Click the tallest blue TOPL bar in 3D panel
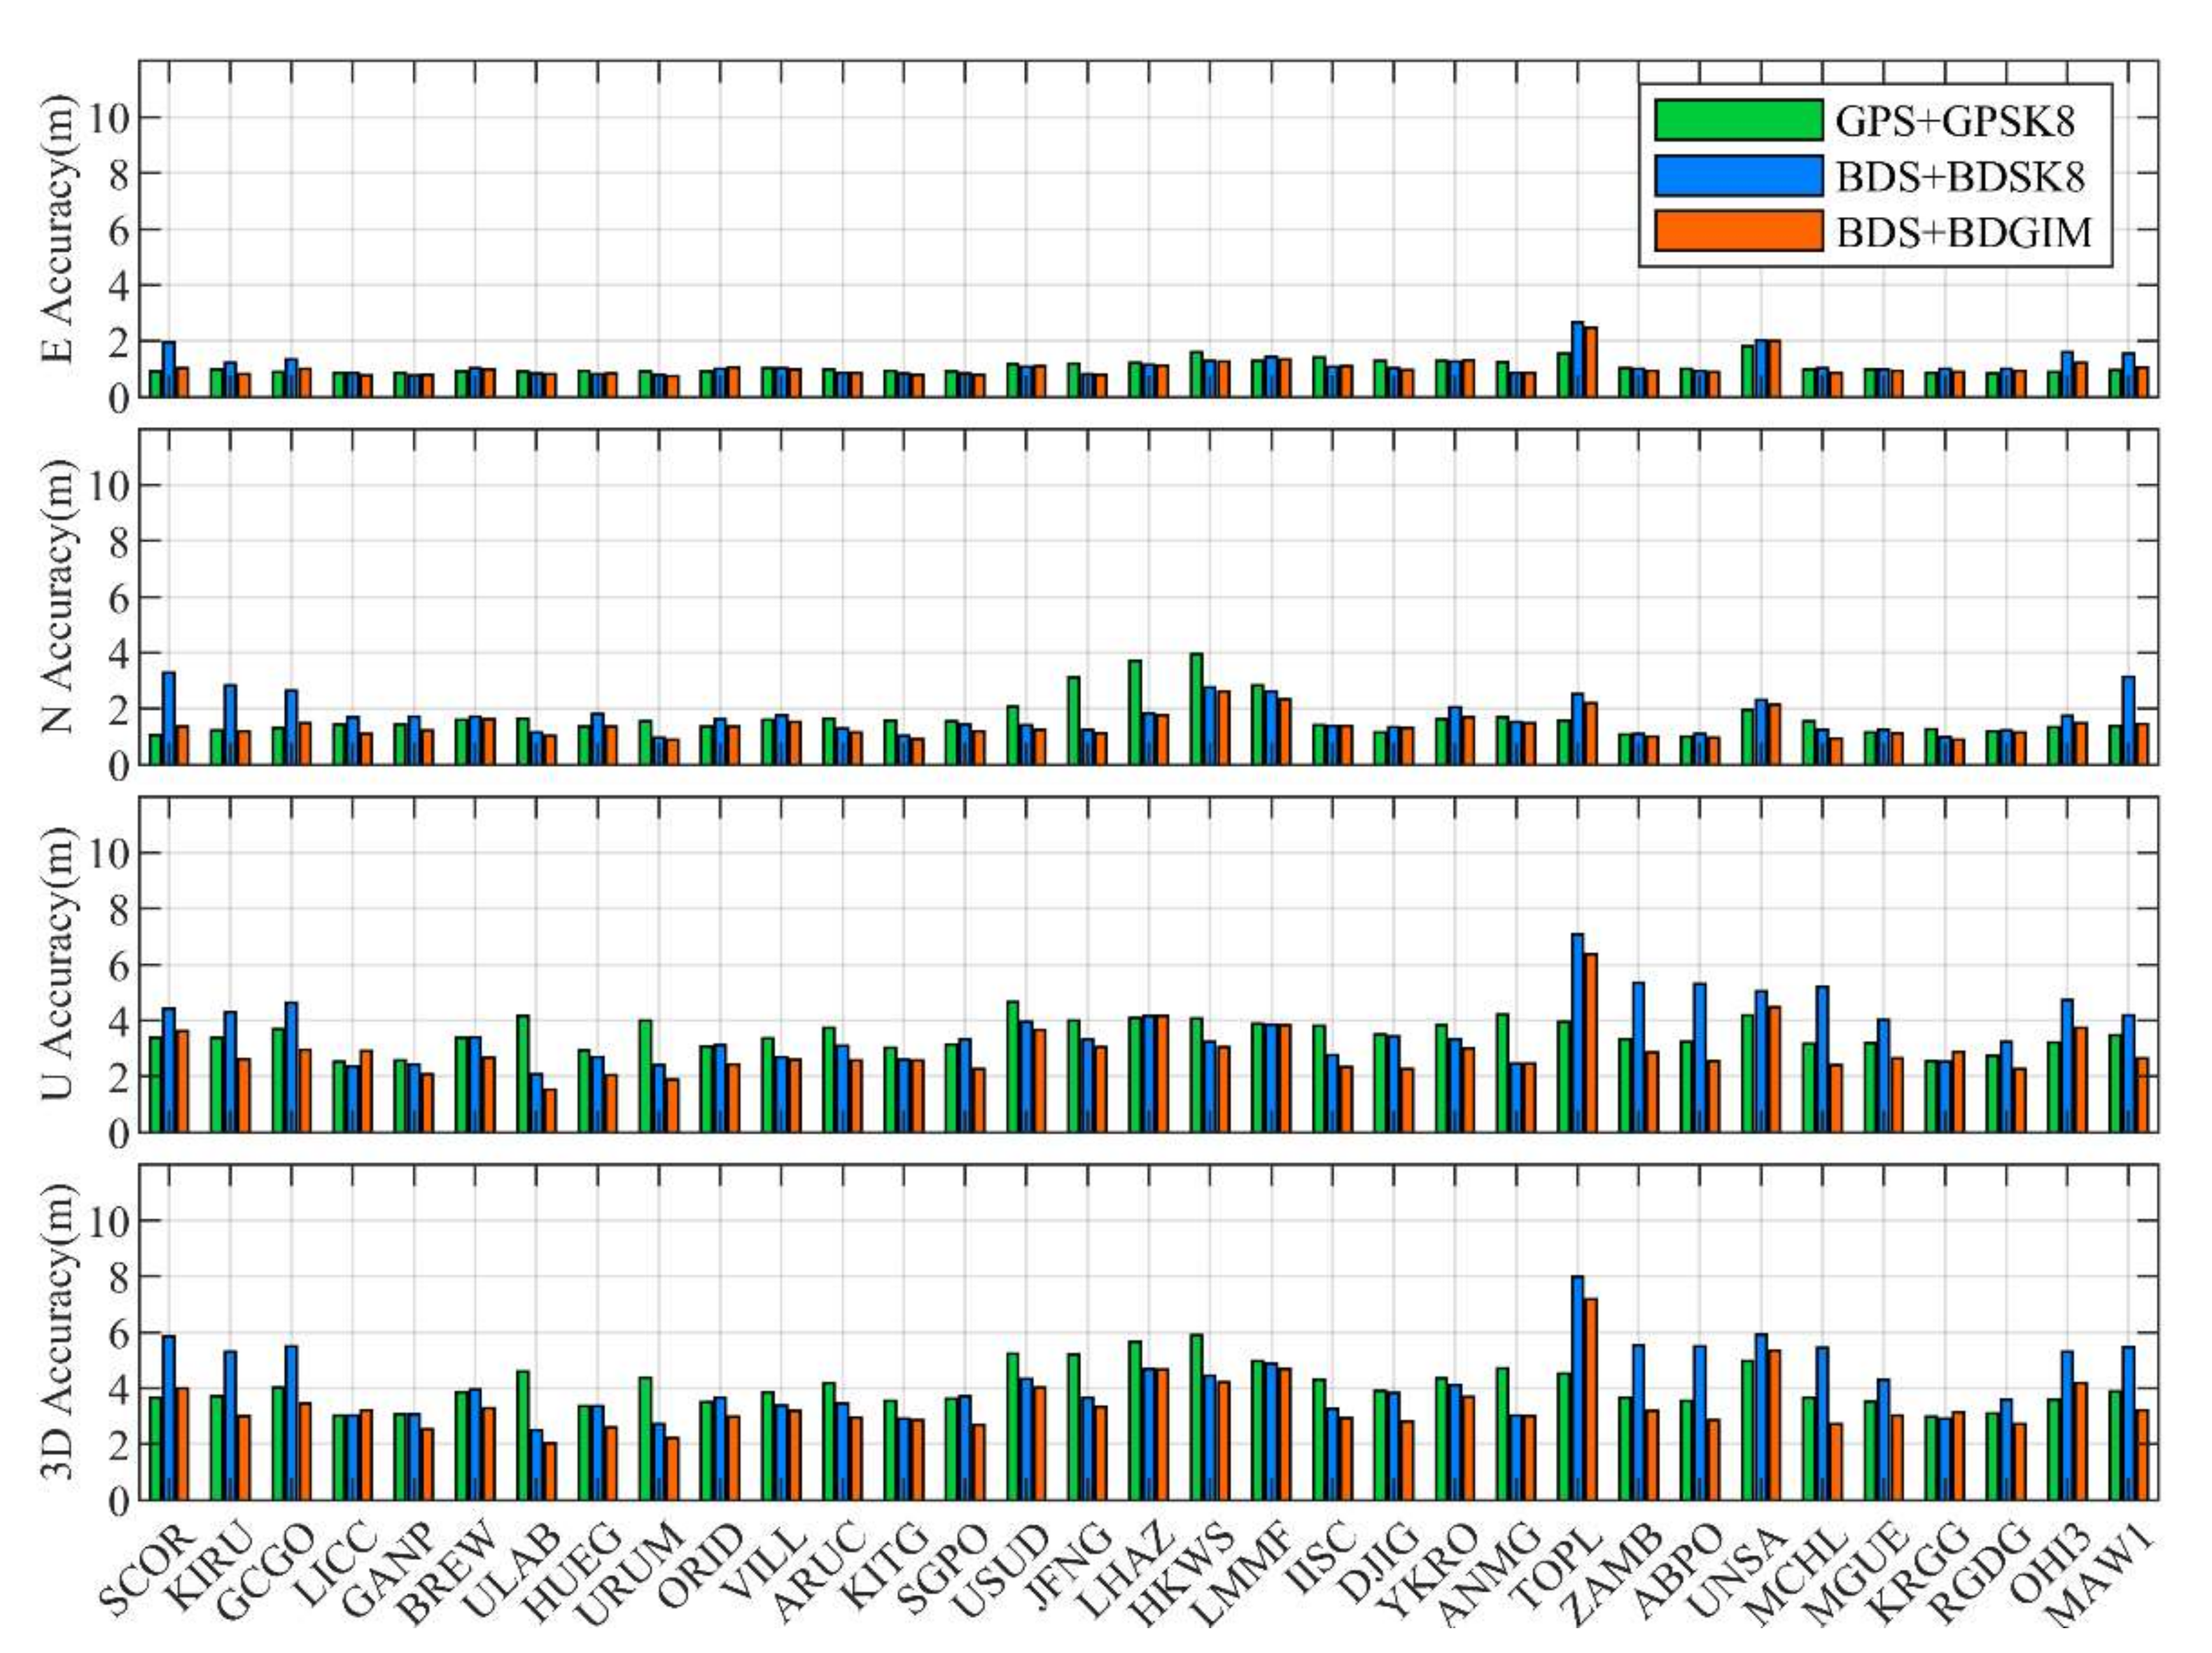 pyautogui.click(x=1578, y=1388)
